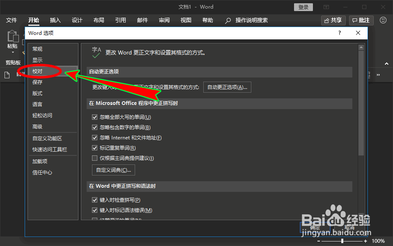The height and width of the screenshot is (246, 393).
Task: Select 保存 in the options sidebar
Action: (53, 82)
